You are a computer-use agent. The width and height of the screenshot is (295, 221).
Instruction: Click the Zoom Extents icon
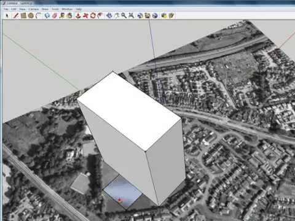click(131, 15)
